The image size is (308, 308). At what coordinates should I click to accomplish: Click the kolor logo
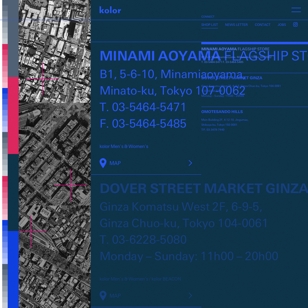pos(110,10)
